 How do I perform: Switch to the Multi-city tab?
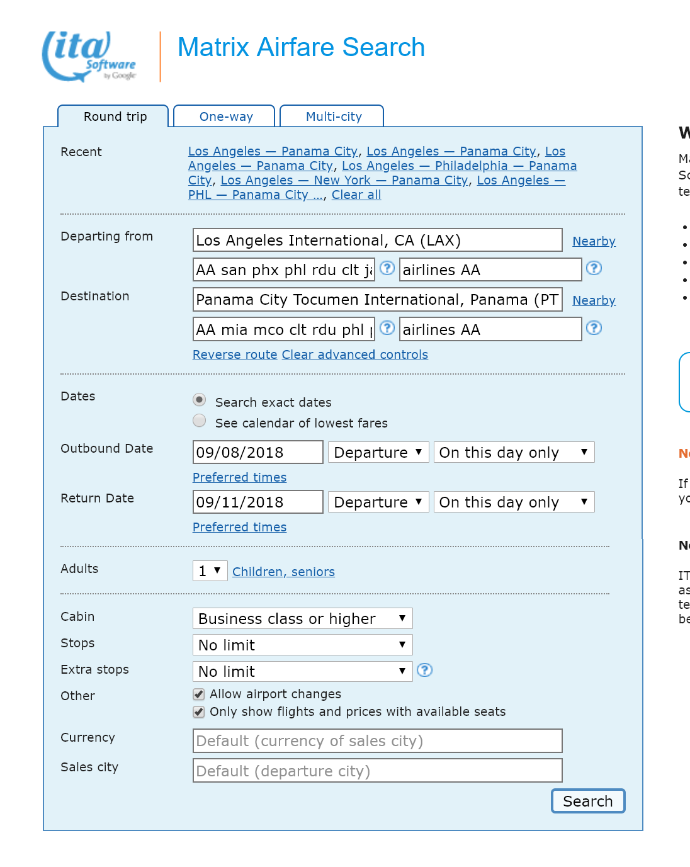(x=333, y=116)
